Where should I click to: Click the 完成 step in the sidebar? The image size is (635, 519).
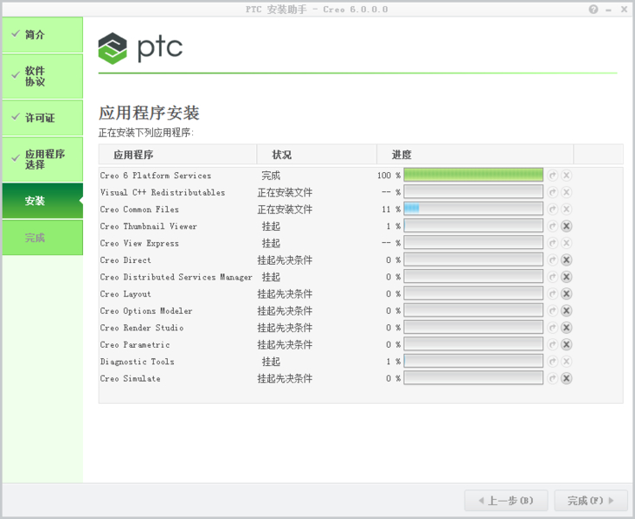coord(42,238)
